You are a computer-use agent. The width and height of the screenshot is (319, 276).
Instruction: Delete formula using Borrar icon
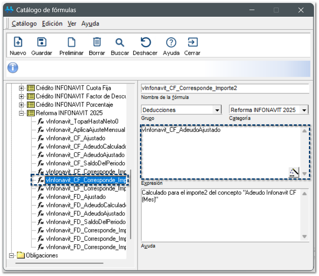coord(97,42)
